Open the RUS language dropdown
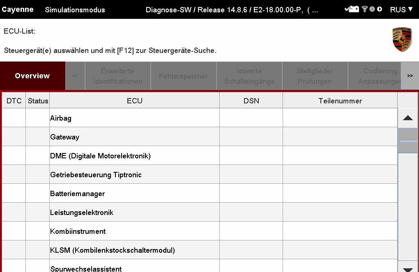The width and height of the screenshot is (419, 272). 401,9
